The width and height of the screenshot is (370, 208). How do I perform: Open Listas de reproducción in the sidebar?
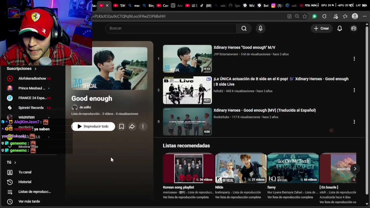click(29, 192)
